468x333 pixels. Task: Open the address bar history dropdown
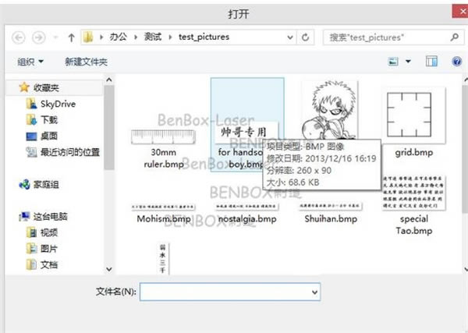290,37
